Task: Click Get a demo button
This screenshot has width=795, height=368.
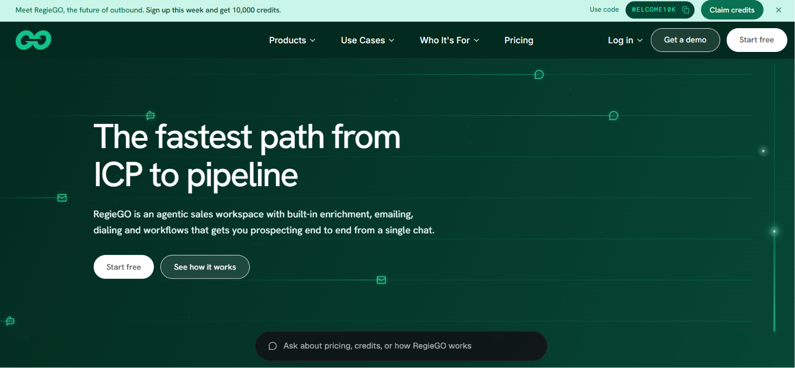Action: 685,40
